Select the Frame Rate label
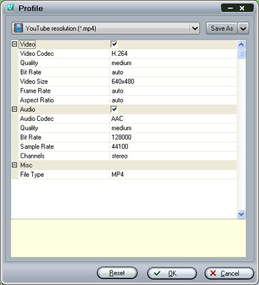The image size is (259, 285). coord(35,91)
